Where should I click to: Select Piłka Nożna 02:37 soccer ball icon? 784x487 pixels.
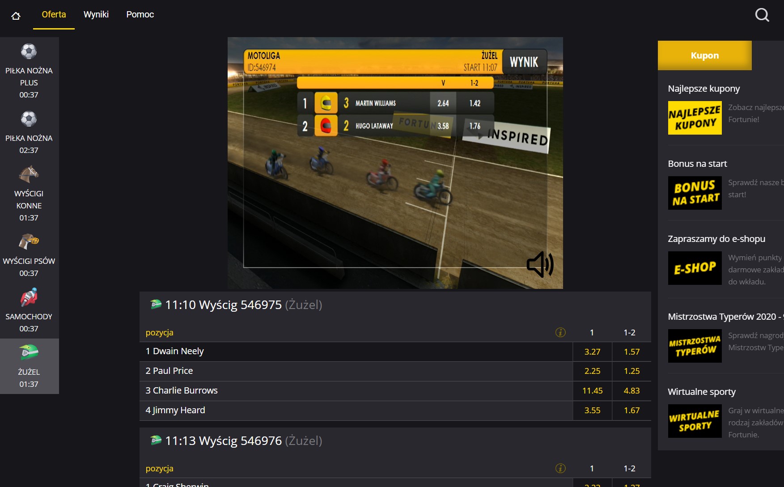point(29,119)
